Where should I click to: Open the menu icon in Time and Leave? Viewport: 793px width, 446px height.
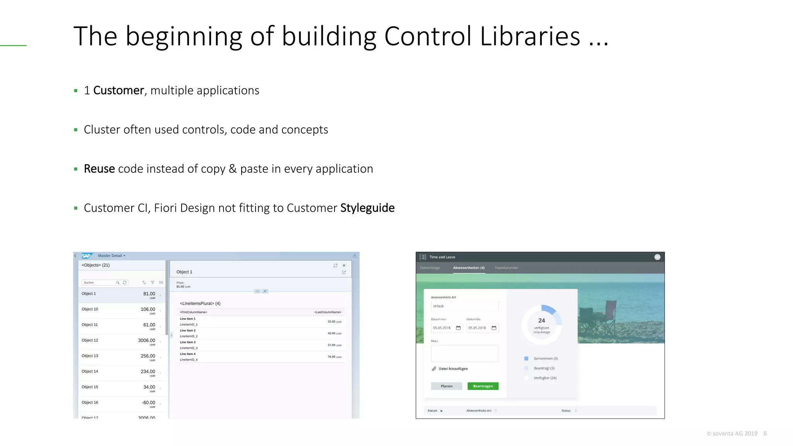(x=423, y=257)
